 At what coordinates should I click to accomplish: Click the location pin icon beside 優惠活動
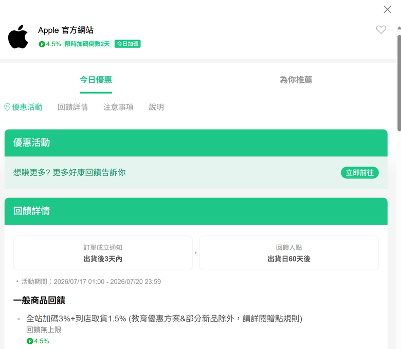[x=7, y=107]
